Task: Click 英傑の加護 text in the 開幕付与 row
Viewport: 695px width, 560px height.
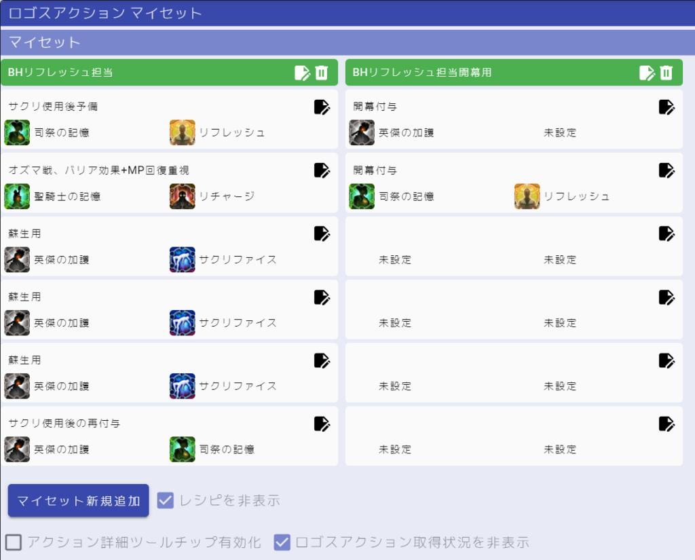Action: (407, 132)
